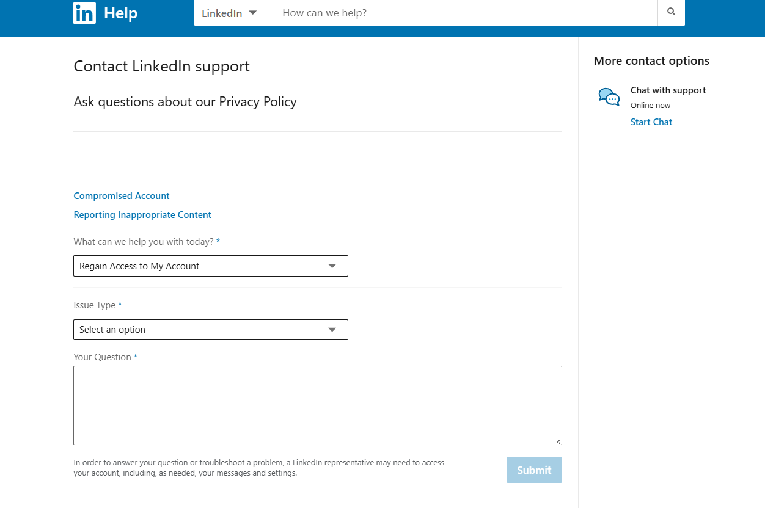
Task: Click the chat bubbles support icon
Action: coord(609,97)
